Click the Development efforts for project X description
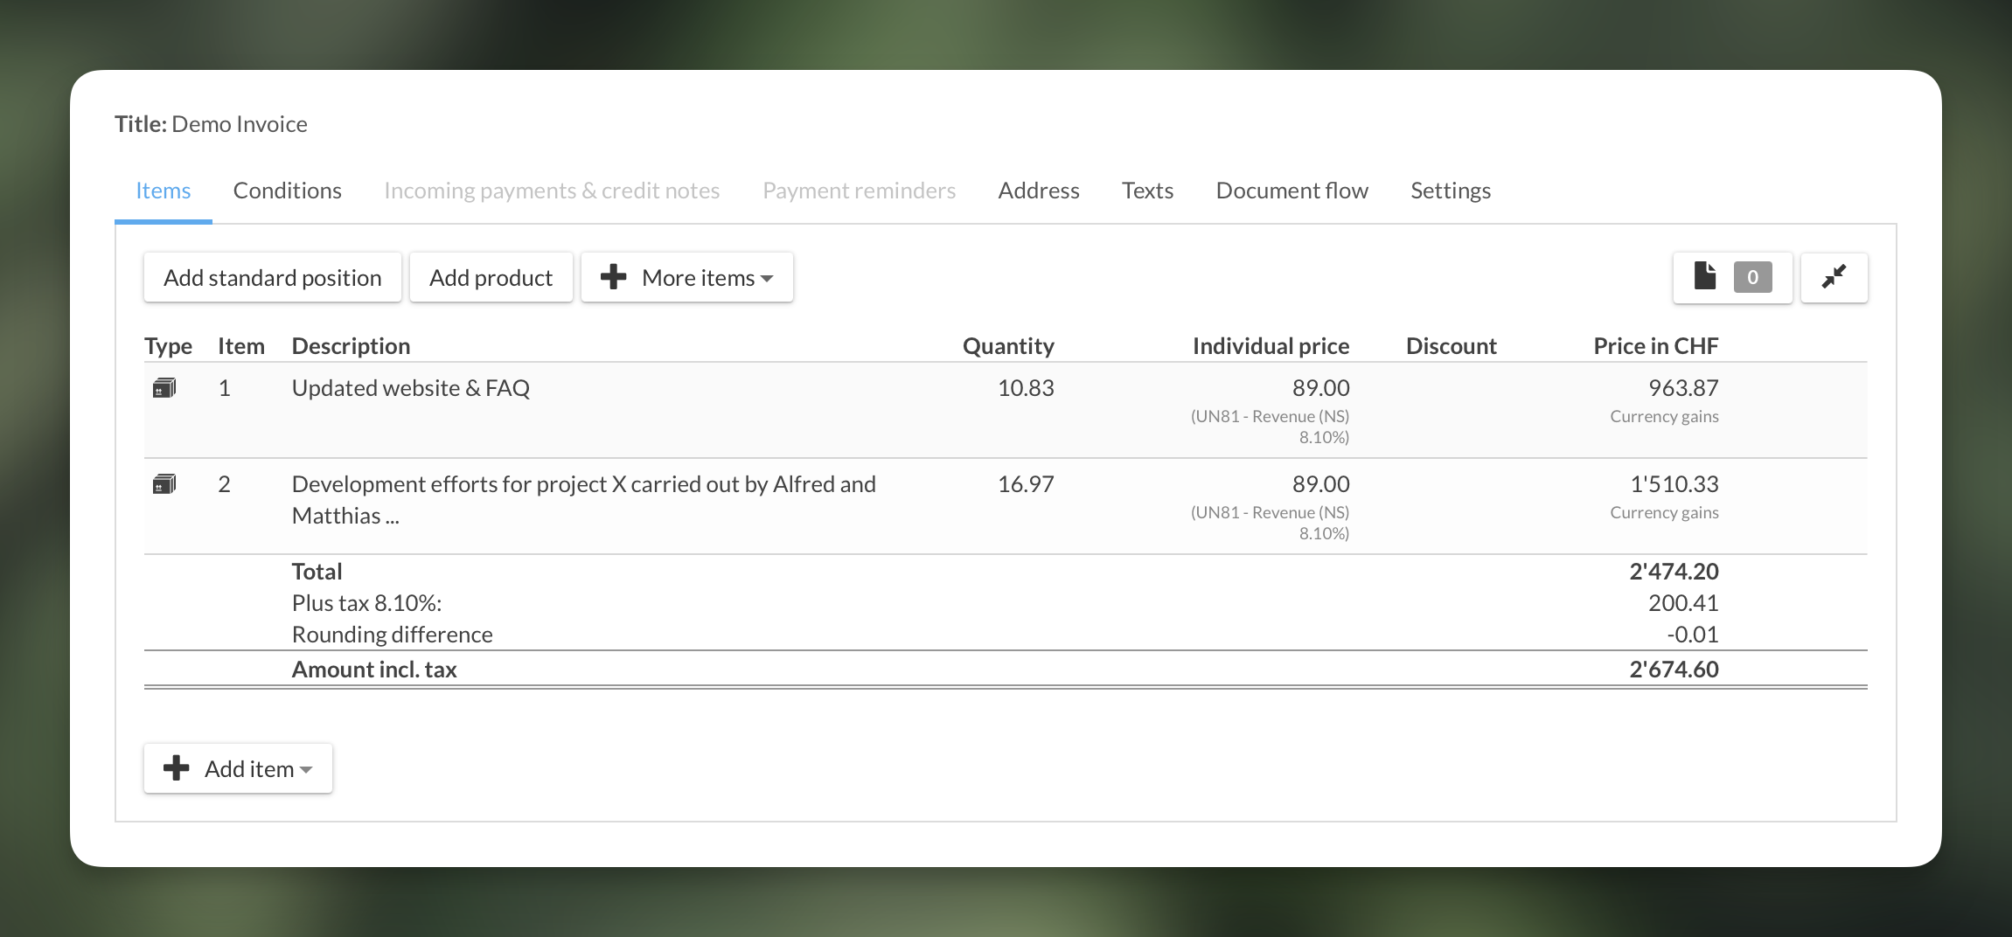 pos(583,484)
